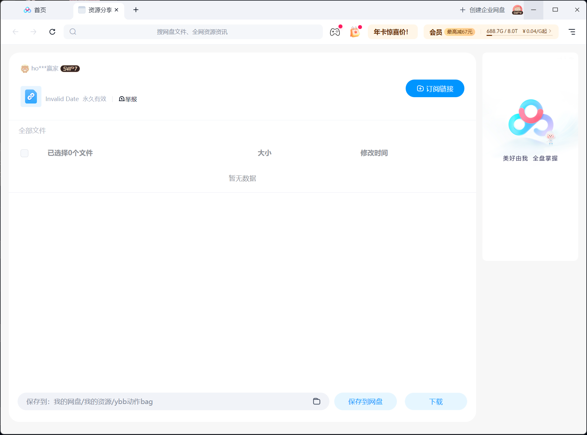Click the refresh page icon
Screen dimensions: 587x435
[52, 32]
